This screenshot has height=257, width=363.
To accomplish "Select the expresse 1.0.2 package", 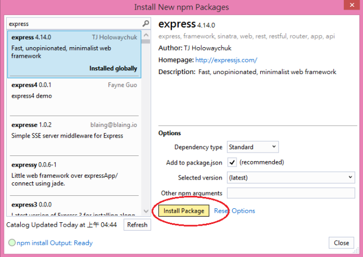I will (74, 137).
